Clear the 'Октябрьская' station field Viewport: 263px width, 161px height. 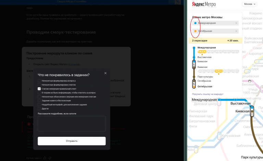(x=236, y=31)
